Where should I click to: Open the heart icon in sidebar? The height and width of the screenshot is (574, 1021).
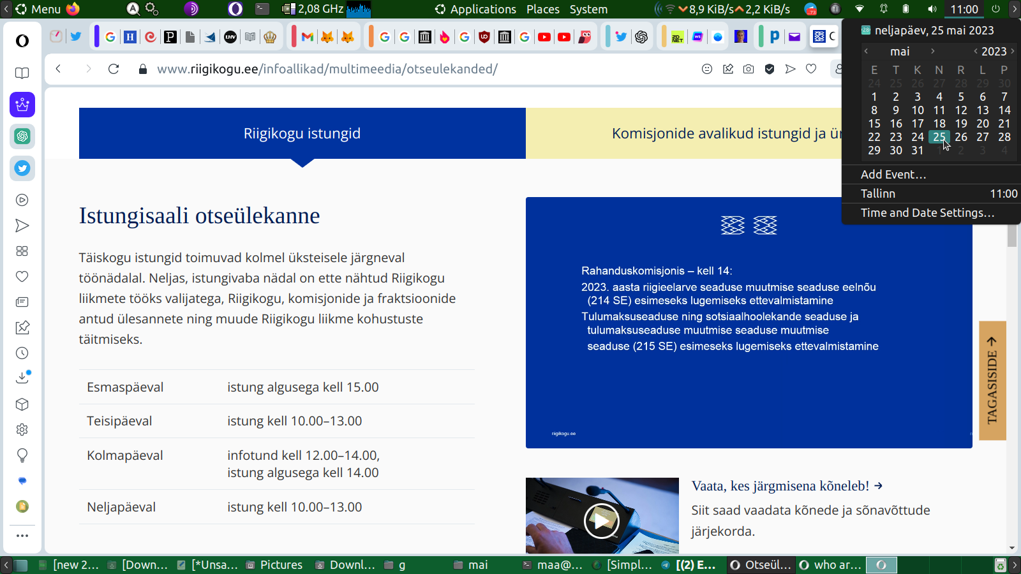(x=22, y=277)
